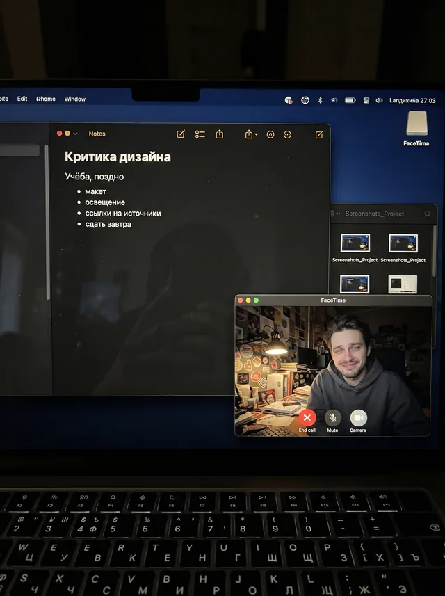Click the round icon left of Bluetooth
The height and width of the screenshot is (596, 445).
305,100
